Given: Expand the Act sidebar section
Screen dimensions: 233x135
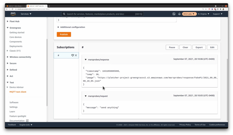Looking at the screenshot, I should click(x=8, y=76).
